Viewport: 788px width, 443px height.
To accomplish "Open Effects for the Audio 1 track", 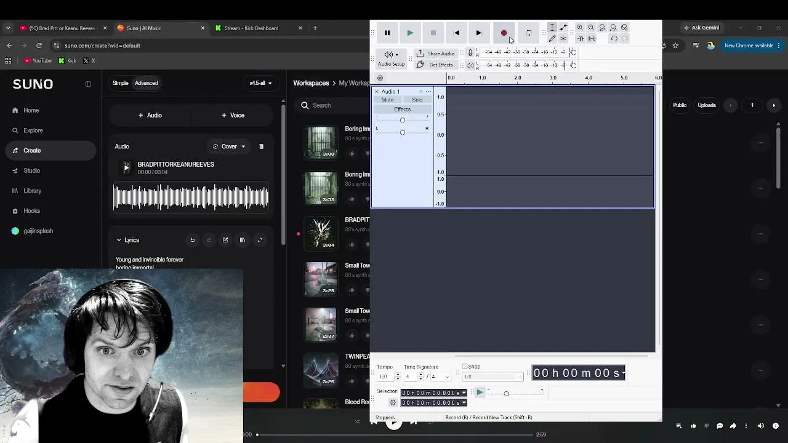I will coord(402,110).
